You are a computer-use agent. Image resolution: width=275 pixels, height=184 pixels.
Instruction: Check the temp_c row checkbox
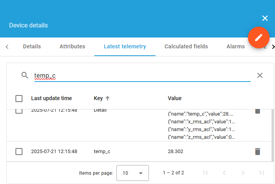[x=19, y=152]
